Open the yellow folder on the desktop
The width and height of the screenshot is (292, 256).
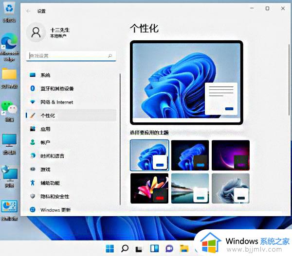[x=9, y=78]
